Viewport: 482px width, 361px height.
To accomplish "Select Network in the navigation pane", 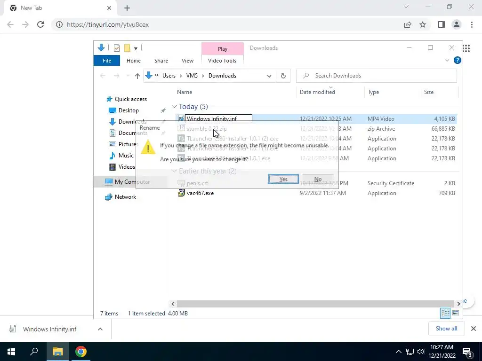I will [125, 197].
